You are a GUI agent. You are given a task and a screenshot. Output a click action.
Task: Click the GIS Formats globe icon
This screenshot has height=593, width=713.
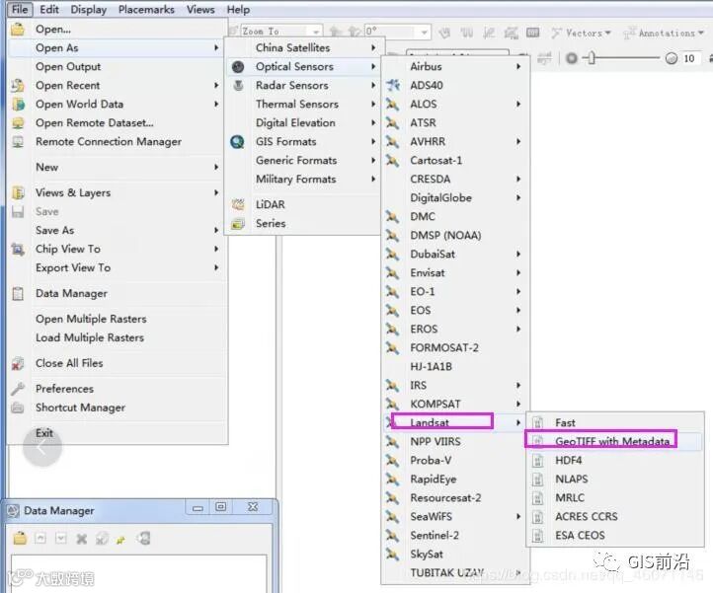pos(237,142)
